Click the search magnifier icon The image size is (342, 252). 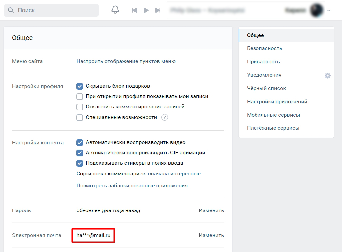[11, 10]
